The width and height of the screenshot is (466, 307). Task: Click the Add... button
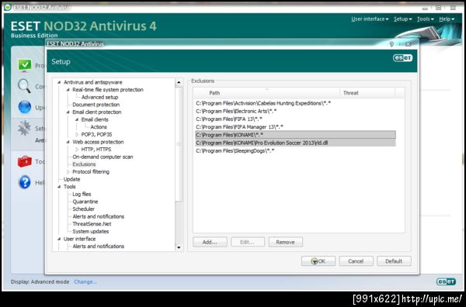coord(210,242)
